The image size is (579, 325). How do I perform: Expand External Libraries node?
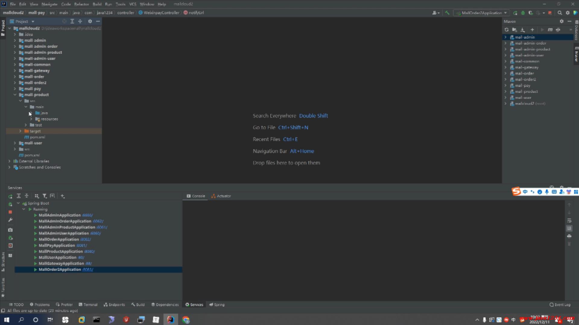pyautogui.click(x=9, y=161)
